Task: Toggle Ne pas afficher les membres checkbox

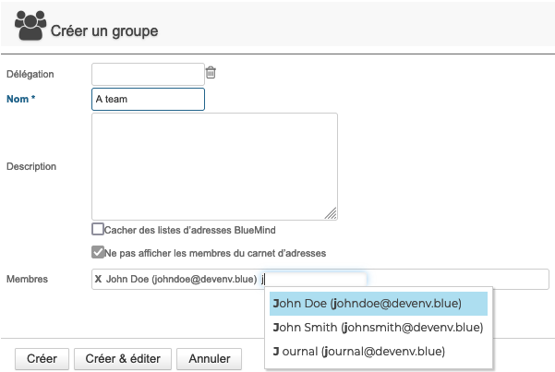Action: [x=98, y=252]
